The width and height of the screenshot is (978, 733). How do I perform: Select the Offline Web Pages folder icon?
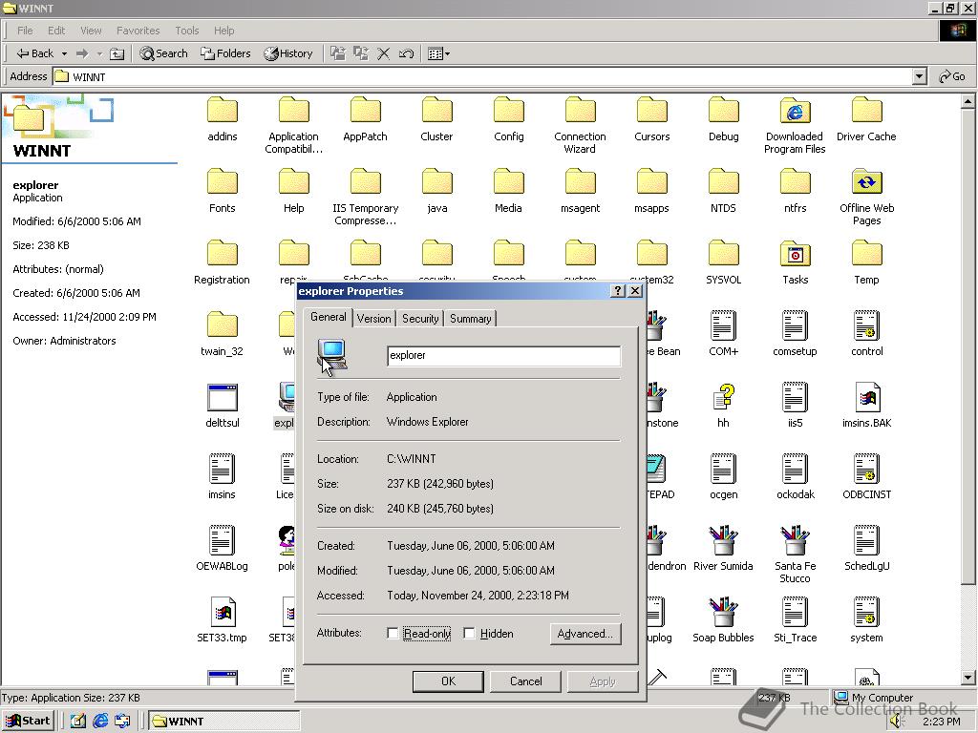click(866, 182)
